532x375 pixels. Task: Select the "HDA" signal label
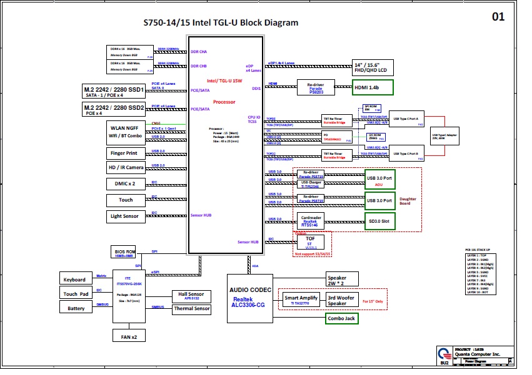point(255,266)
